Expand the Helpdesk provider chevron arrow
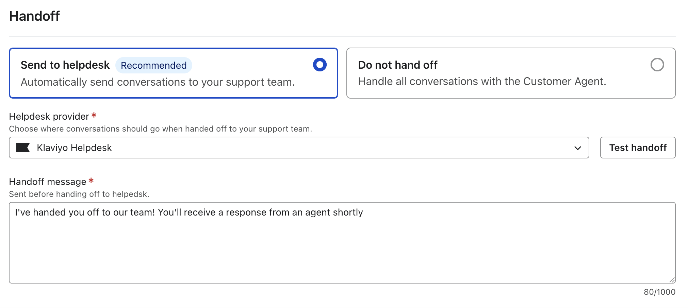Image resolution: width=688 pixels, height=308 pixels. click(577, 148)
